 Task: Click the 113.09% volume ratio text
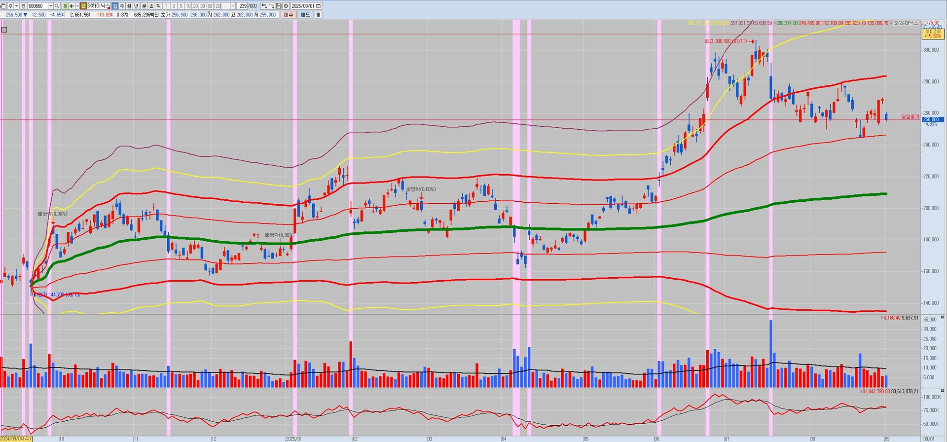105,15
